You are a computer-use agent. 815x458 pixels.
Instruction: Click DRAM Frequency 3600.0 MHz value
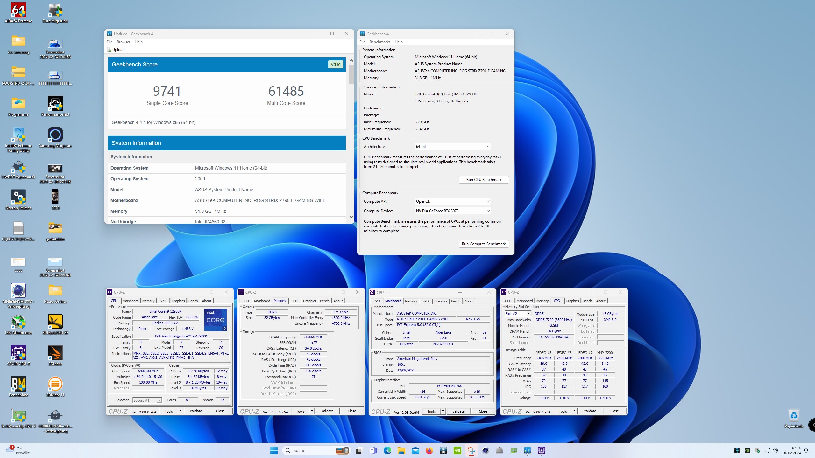313,337
